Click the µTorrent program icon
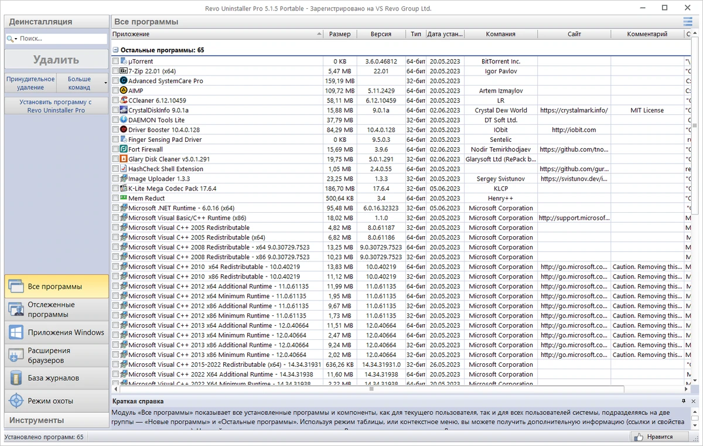Viewport: 703px width, 446px height. click(124, 61)
